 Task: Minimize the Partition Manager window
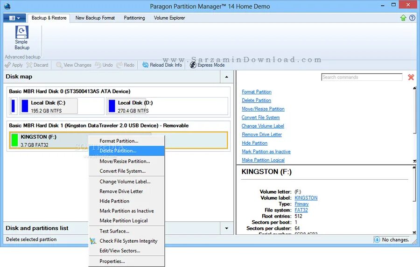[383, 5]
